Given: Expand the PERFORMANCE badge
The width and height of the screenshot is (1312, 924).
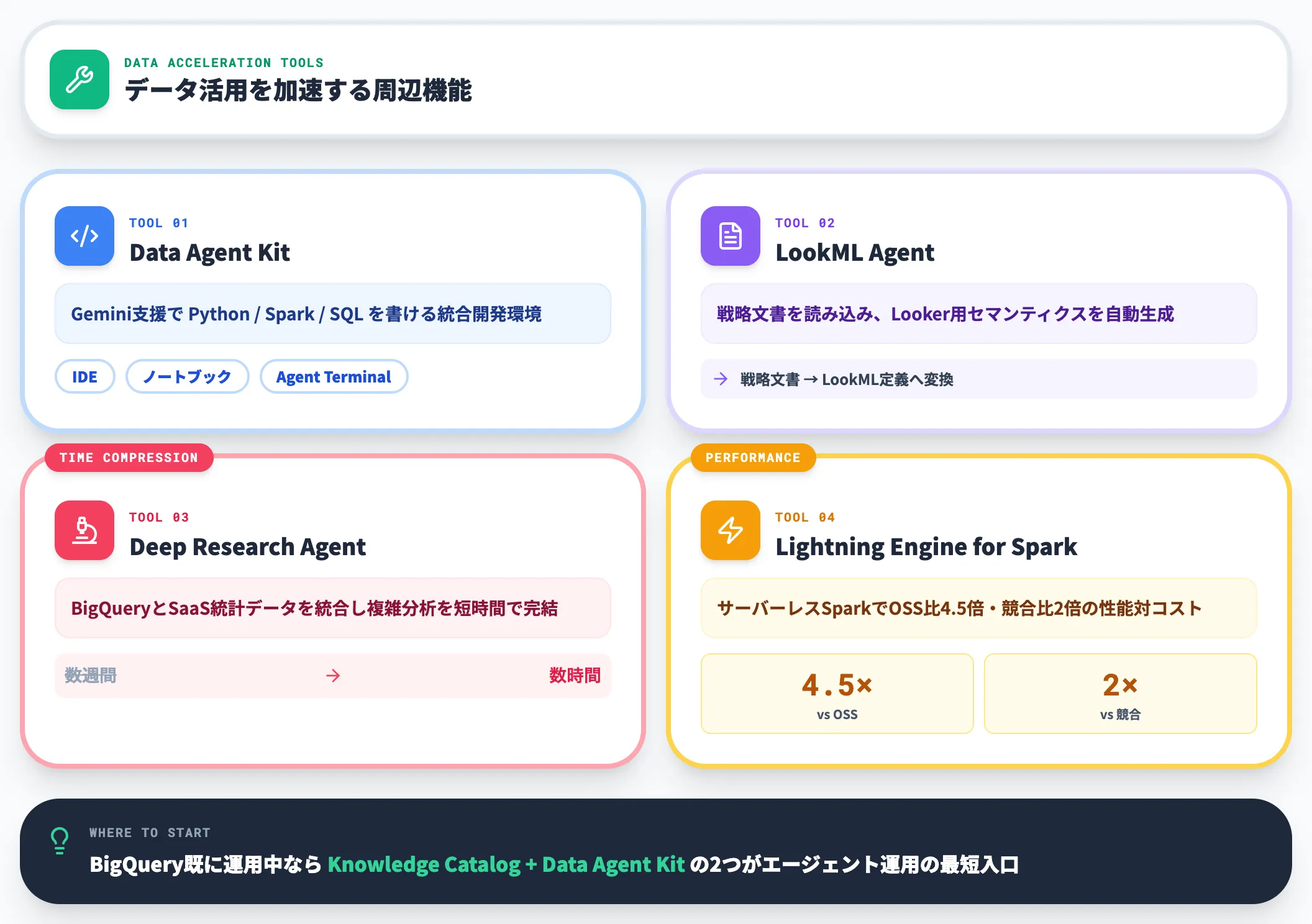Looking at the screenshot, I should pyautogui.click(x=753, y=458).
